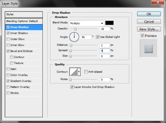Click the OK button
Screen dimensions: 166x123
click(x=149, y=14)
